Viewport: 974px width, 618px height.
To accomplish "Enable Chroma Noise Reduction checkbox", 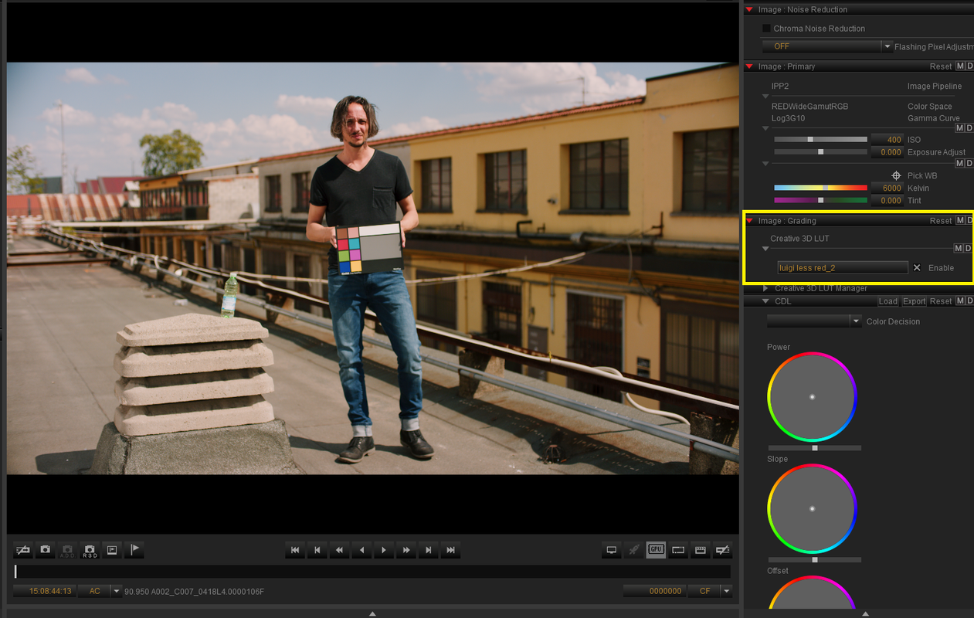I will (x=766, y=29).
